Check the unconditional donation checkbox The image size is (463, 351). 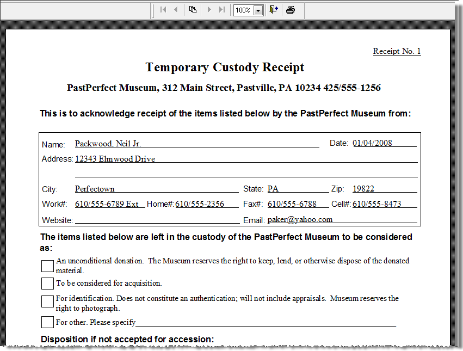pyautogui.click(x=47, y=266)
